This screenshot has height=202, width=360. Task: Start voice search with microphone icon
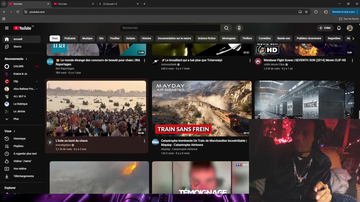[239, 28]
